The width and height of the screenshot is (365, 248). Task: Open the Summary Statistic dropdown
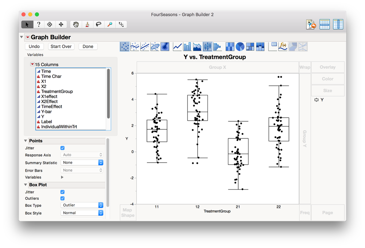coord(82,163)
